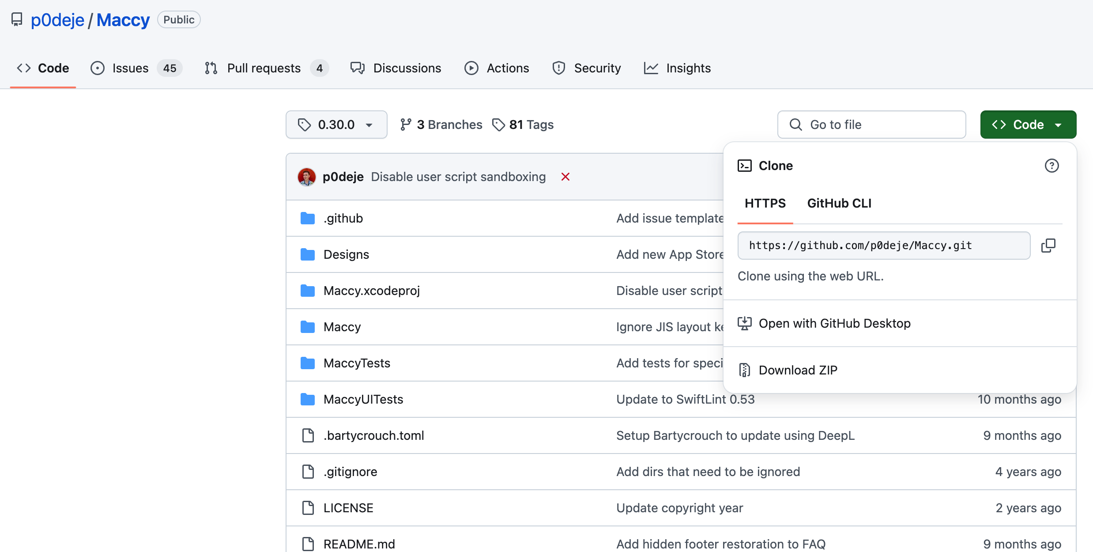Screen dimensions: 1093x552
Task: Click the Pull requests merge icon
Action: (211, 68)
